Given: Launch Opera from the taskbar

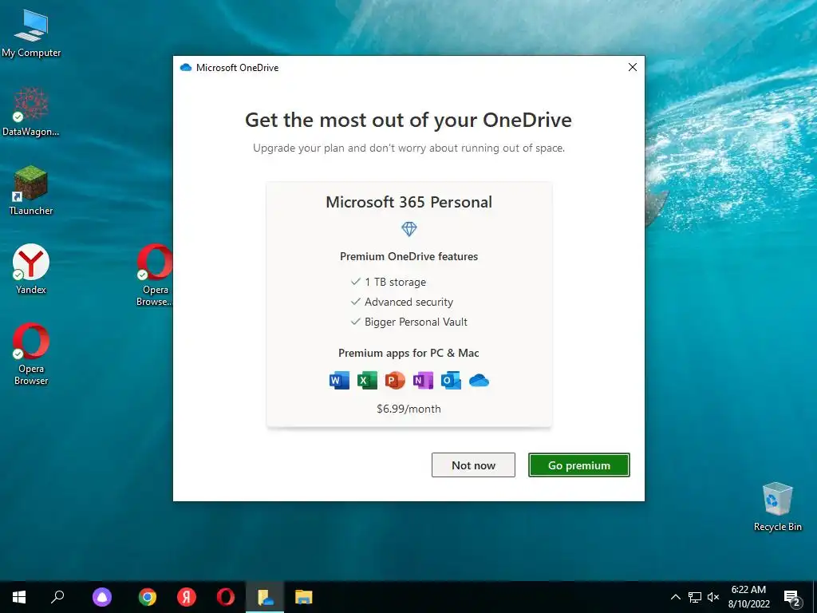Looking at the screenshot, I should [226, 597].
